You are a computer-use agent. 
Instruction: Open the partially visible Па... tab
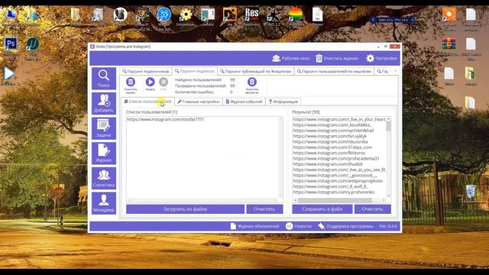pos(382,71)
